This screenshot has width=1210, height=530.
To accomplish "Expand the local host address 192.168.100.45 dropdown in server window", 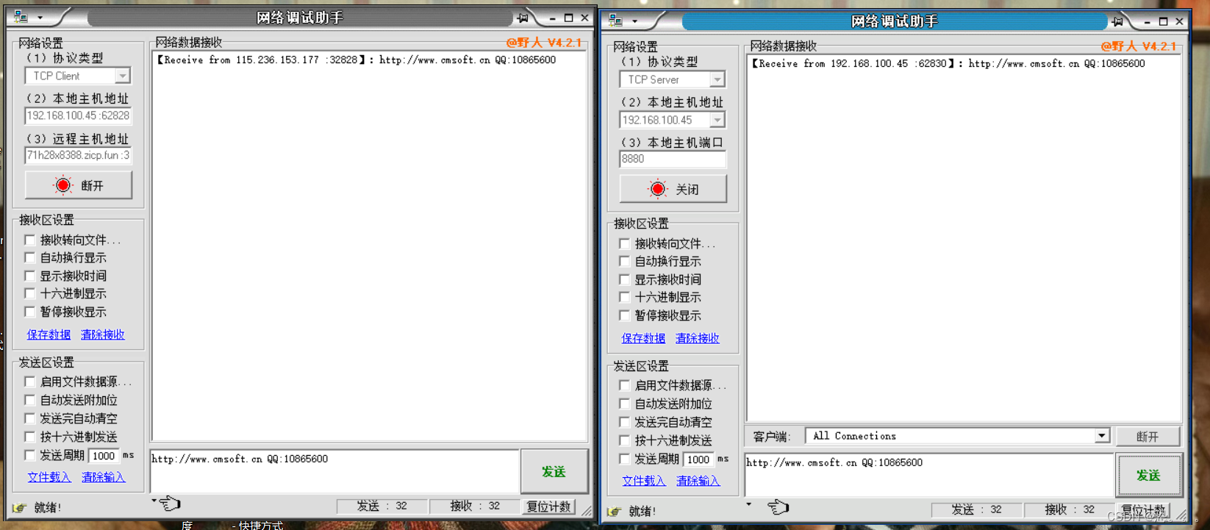I will tap(717, 120).
